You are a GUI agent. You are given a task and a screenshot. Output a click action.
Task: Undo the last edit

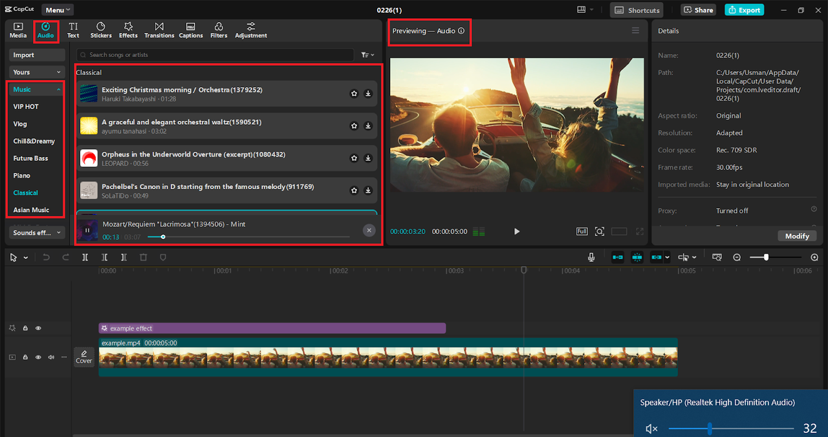pyautogui.click(x=45, y=257)
